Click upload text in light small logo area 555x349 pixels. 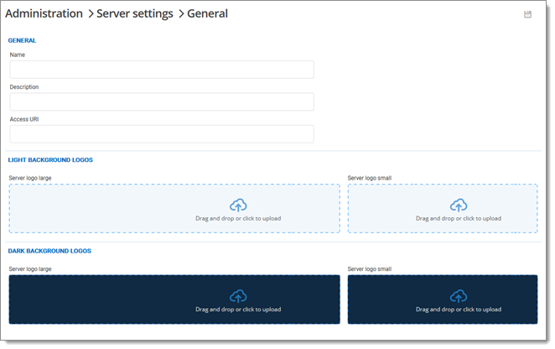click(459, 218)
